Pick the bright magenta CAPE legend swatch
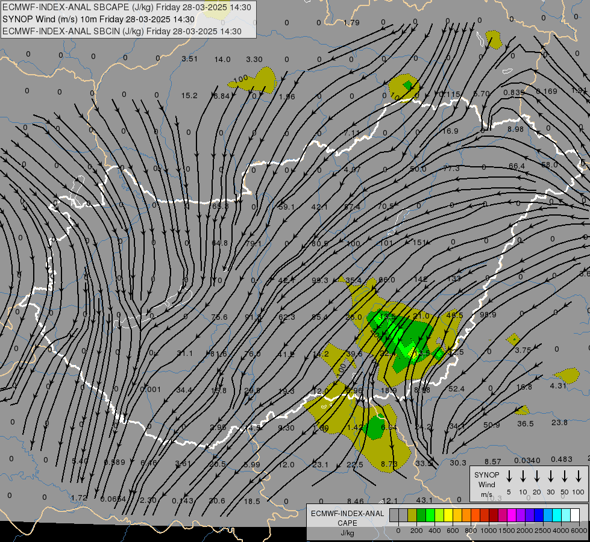Screen dimensions: 590x542 pyautogui.click(x=512, y=515)
